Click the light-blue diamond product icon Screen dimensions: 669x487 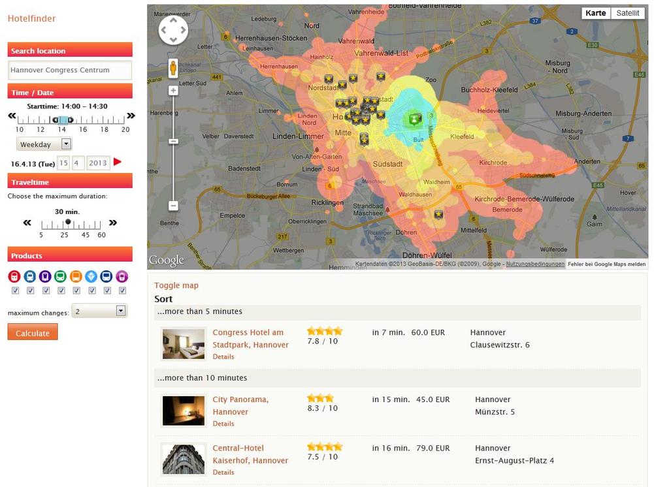[91, 276]
